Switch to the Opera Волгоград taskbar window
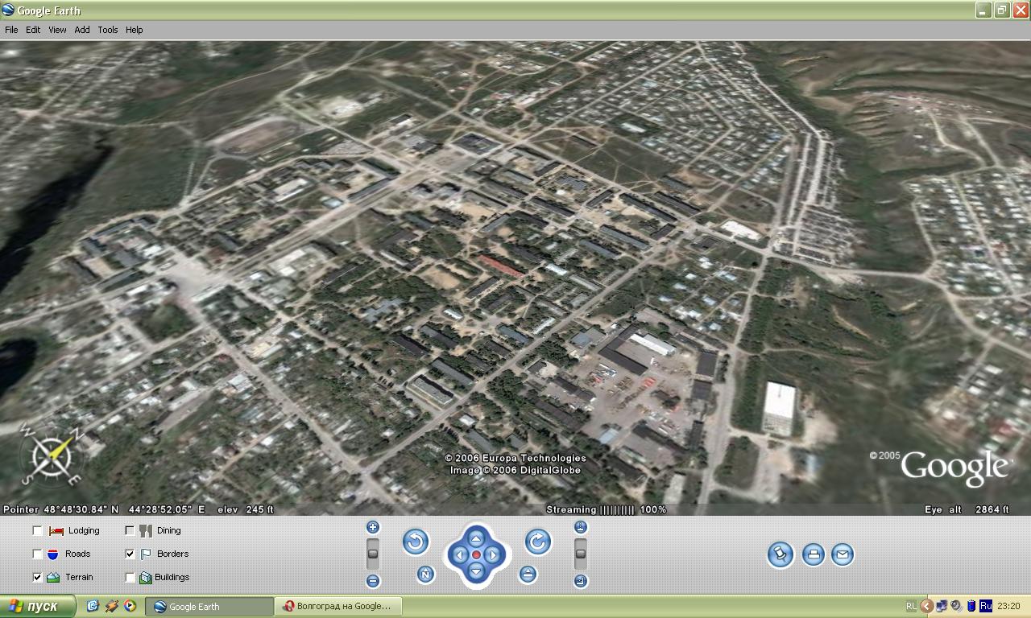 click(338, 606)
